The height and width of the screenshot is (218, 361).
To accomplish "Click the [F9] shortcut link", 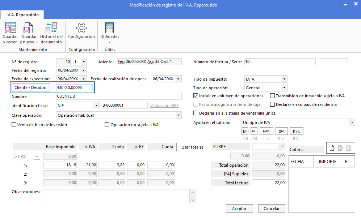I will (x=296, y=138).
